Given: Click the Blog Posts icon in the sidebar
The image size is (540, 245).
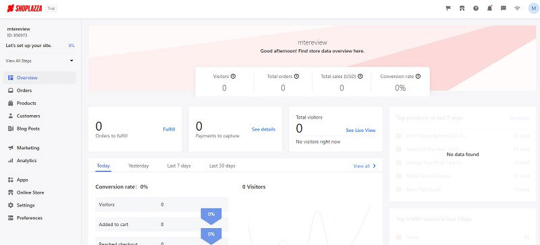Looking at the screenshot, I should pos(10,129).
